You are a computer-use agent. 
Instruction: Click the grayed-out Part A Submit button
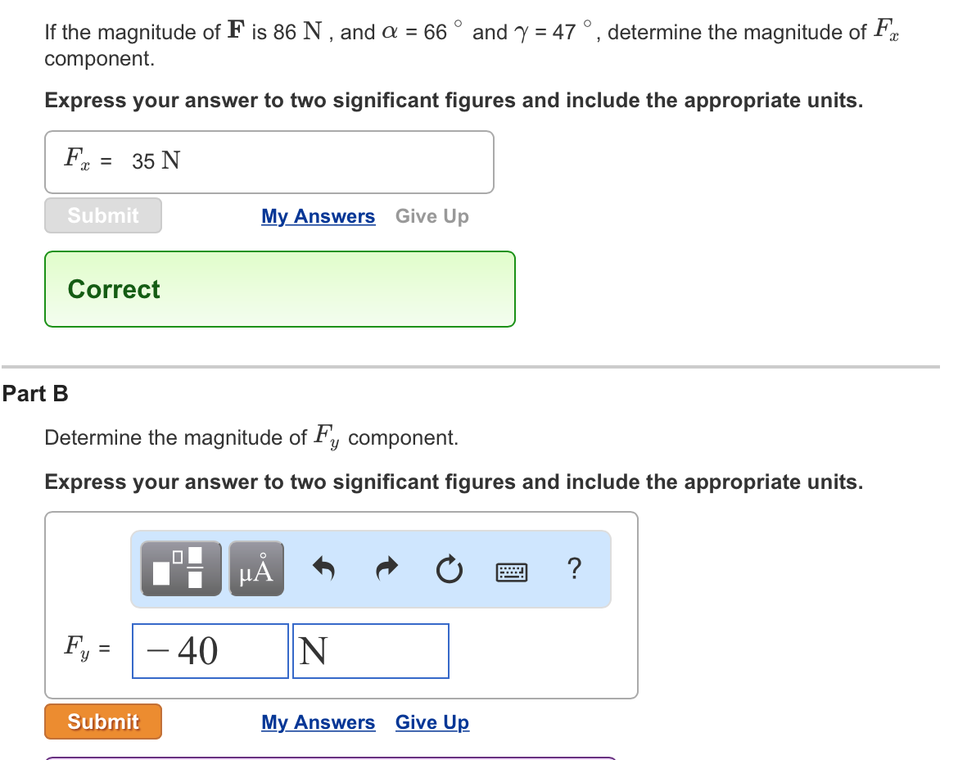(x=102, y=215)
